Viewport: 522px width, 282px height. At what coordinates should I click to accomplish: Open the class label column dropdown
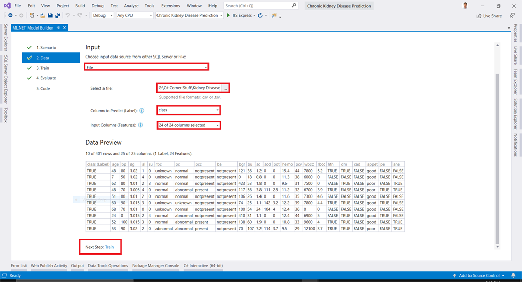[189, 110]
